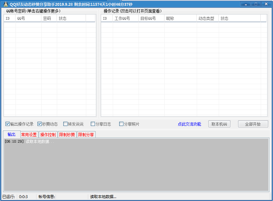Image resolution: width=273 pixels, height=201 pixels.
Task: Click the QQ penguin icon in title bar
Action: 5,4
